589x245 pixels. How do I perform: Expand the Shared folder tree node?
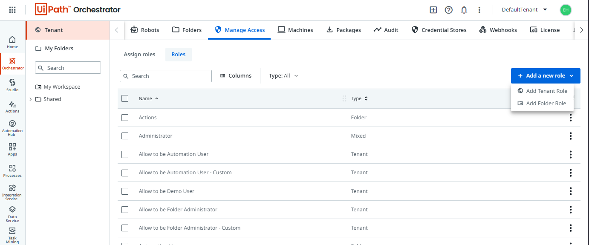[31, 99]
